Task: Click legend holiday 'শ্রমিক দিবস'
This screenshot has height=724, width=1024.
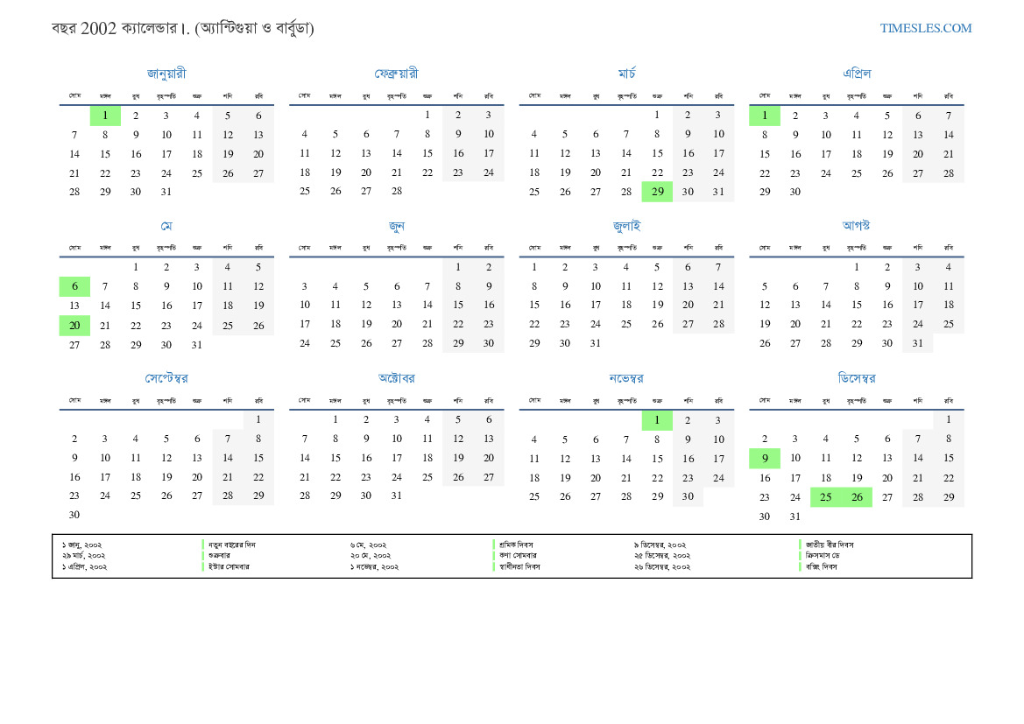Action: coord(516,545)
